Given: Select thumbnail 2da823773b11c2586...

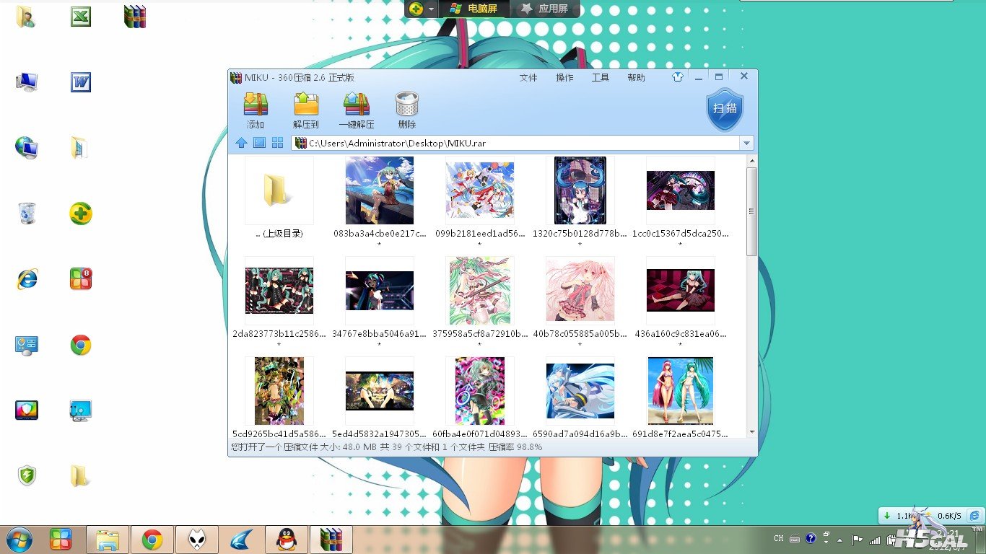Looking at the screenshot, I should (x=279, y=291).
